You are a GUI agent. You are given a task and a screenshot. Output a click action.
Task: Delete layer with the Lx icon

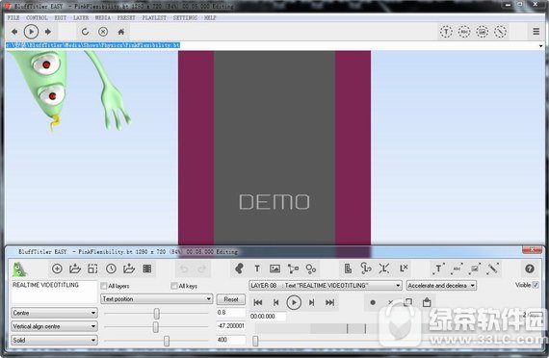tap(404, 268)
